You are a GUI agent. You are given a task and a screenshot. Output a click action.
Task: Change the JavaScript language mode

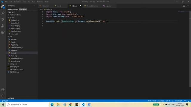tap(178, 101)
